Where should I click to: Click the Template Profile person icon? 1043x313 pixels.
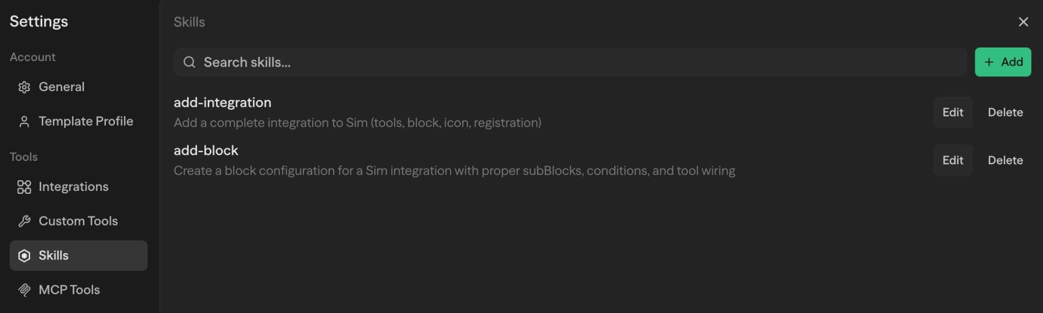24,122
